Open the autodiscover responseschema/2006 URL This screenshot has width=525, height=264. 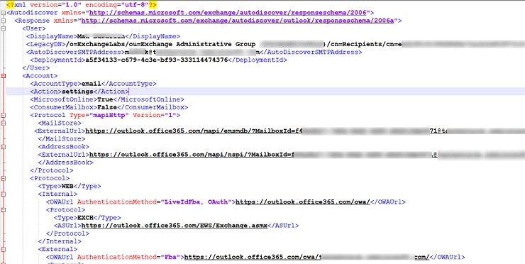pyautogui.click(x=227, y=13)
